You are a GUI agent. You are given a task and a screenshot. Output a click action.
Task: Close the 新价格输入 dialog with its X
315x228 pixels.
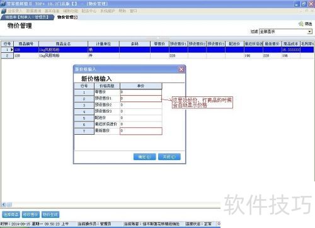click(181, 69)
